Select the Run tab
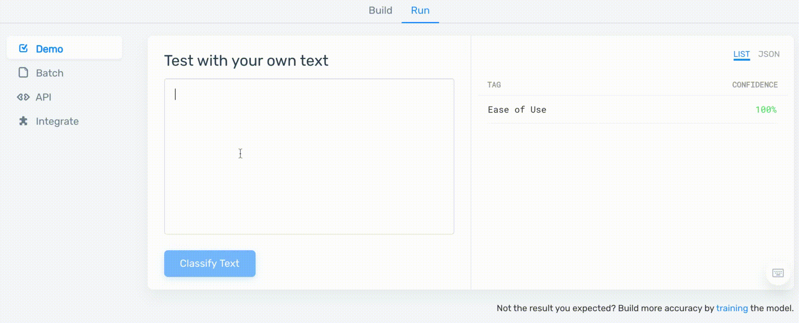 click(420, 11)
